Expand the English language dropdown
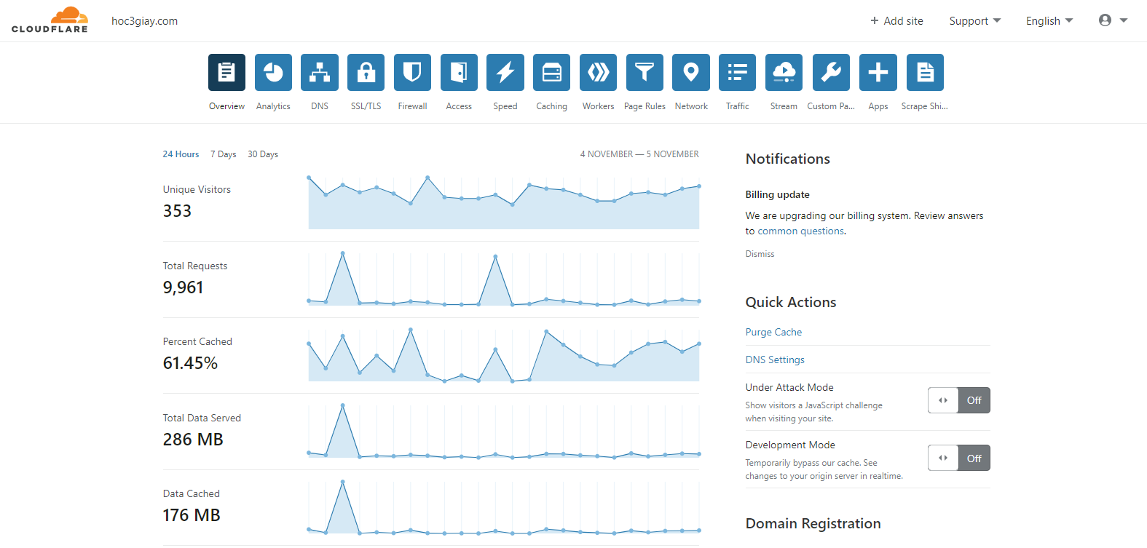This screenshot has width=1147, height=548. pyautogui.click(x=1049, y=21)
